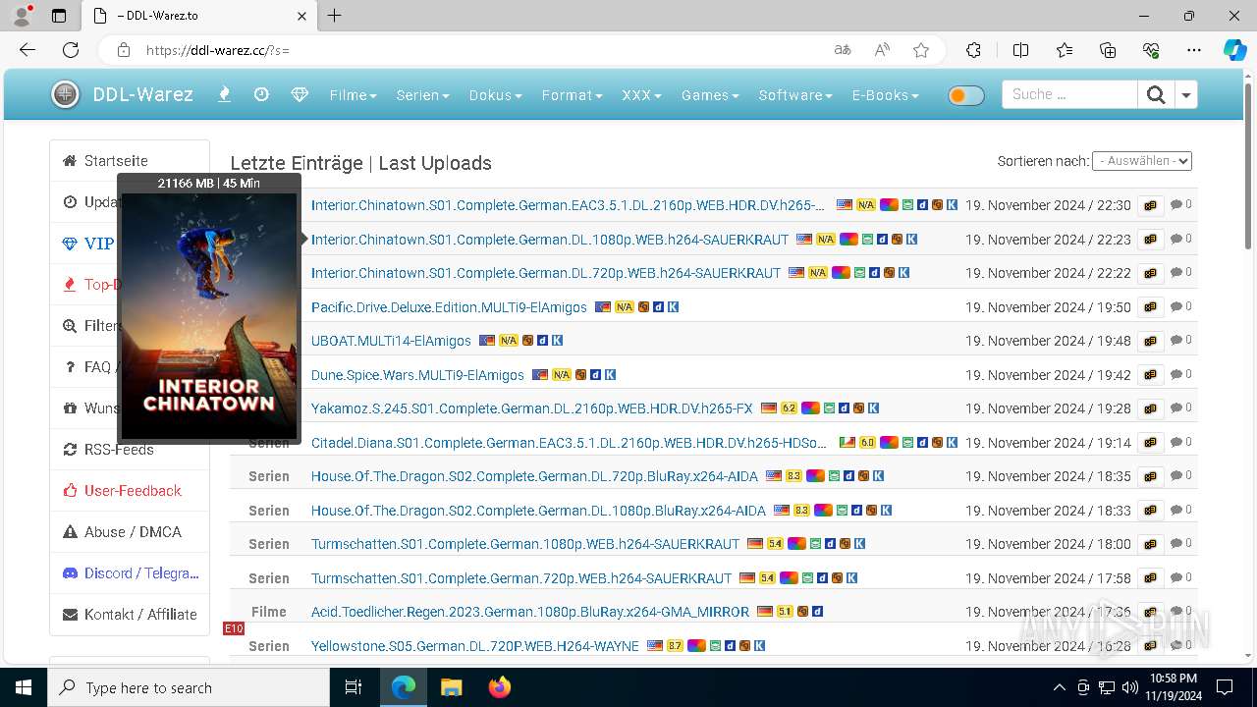Open the clock updates icon in navbar
The image size is (1257, 707).
261,94
